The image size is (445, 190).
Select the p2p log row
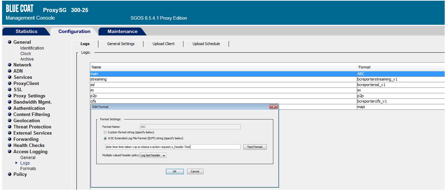(267, 96)
